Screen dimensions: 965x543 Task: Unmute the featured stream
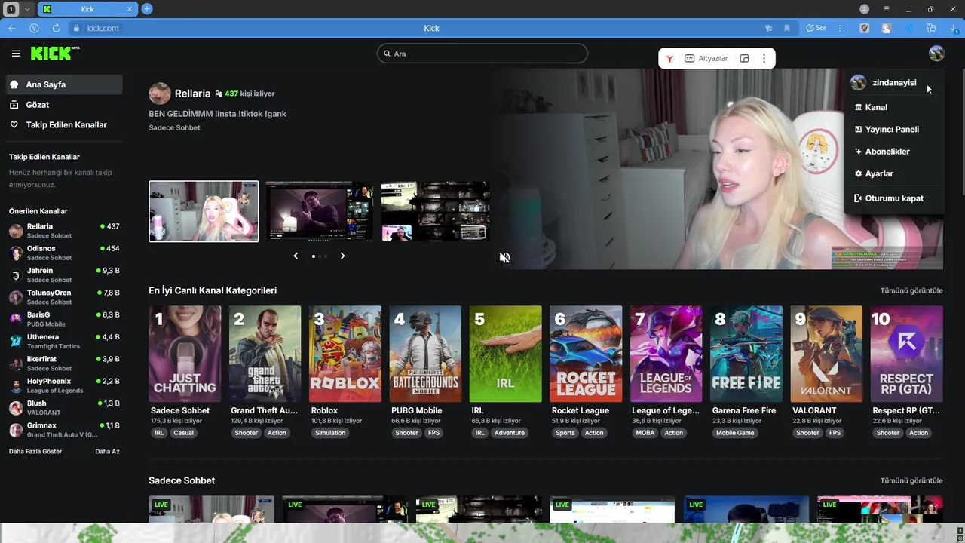[504, 258]
